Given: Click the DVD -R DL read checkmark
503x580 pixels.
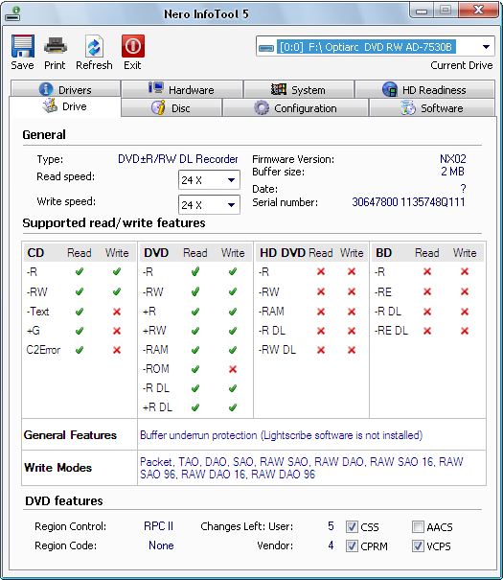Looking at the screenshot, I should [195, 388].
